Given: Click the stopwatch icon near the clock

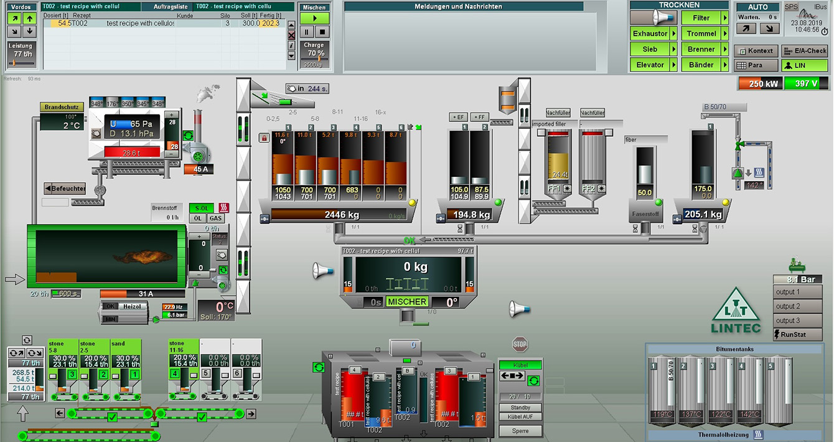Looking at the screenshot, I should 825,31.
